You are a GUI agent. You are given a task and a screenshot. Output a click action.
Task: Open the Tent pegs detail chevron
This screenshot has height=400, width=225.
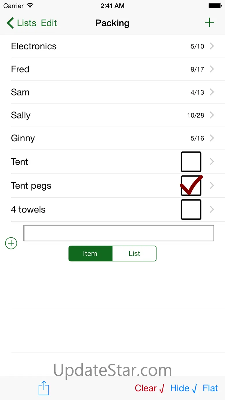pyautogui.click(x=212, y=185)
